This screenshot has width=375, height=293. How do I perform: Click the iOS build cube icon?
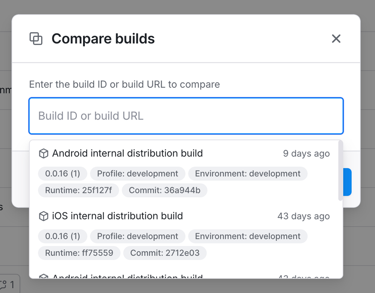(44, 216)
